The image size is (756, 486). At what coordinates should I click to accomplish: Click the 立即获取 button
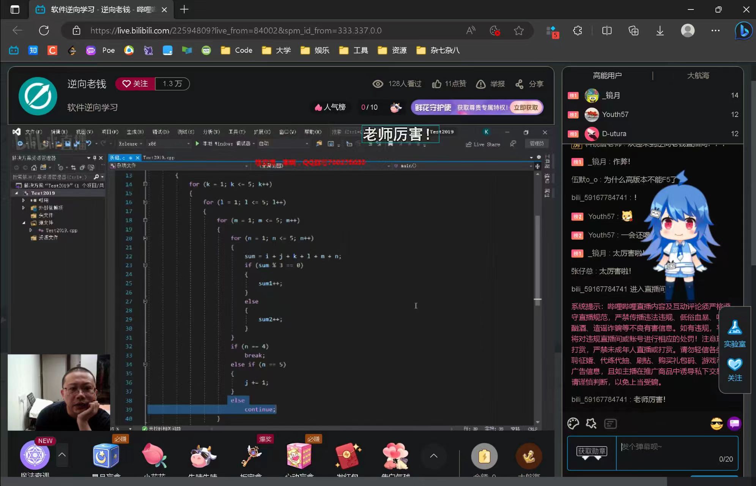(x=526, y=107)
